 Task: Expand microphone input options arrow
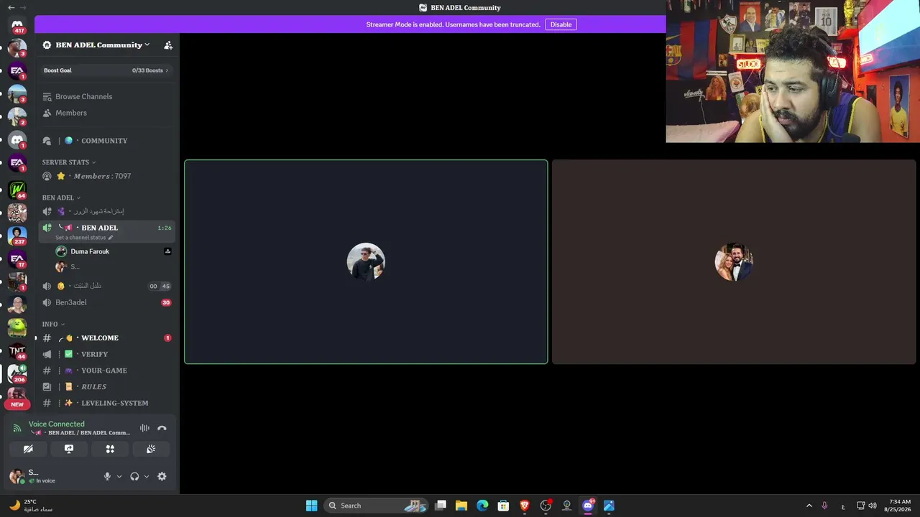click(119, 476)
